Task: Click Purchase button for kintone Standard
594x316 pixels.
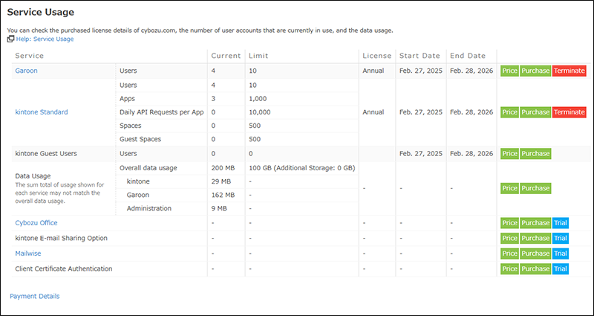Action: tap(535, 112)
